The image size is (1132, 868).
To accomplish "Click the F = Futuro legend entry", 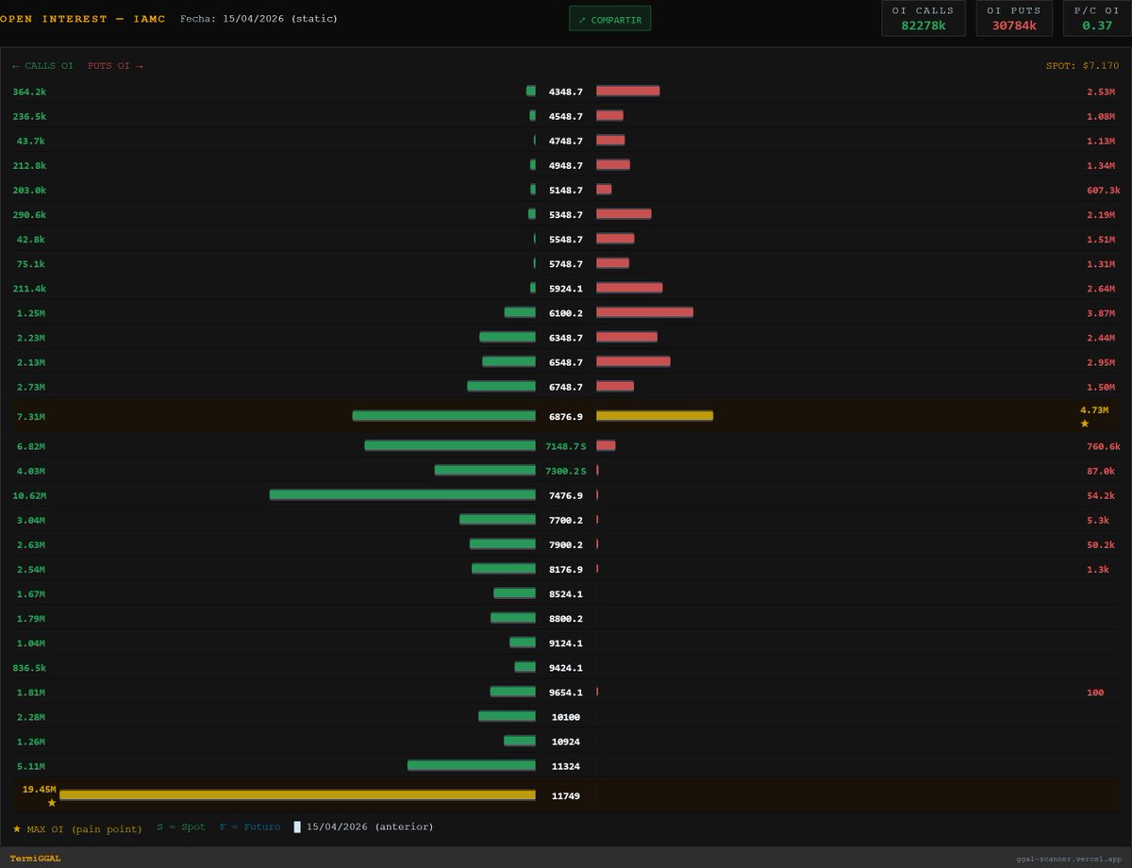I will [250, 827].
